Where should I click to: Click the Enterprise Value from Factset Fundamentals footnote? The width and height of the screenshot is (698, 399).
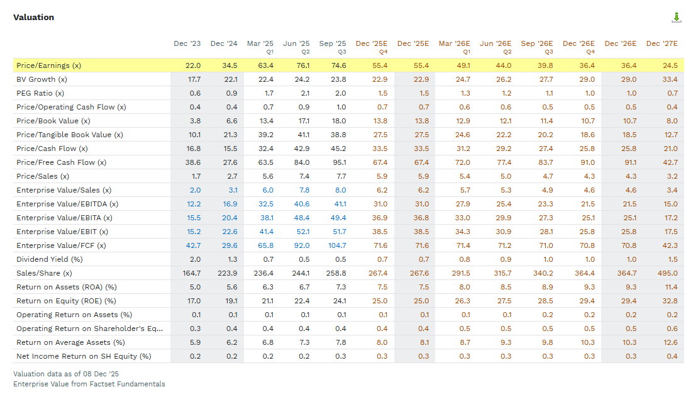(89, 384)
